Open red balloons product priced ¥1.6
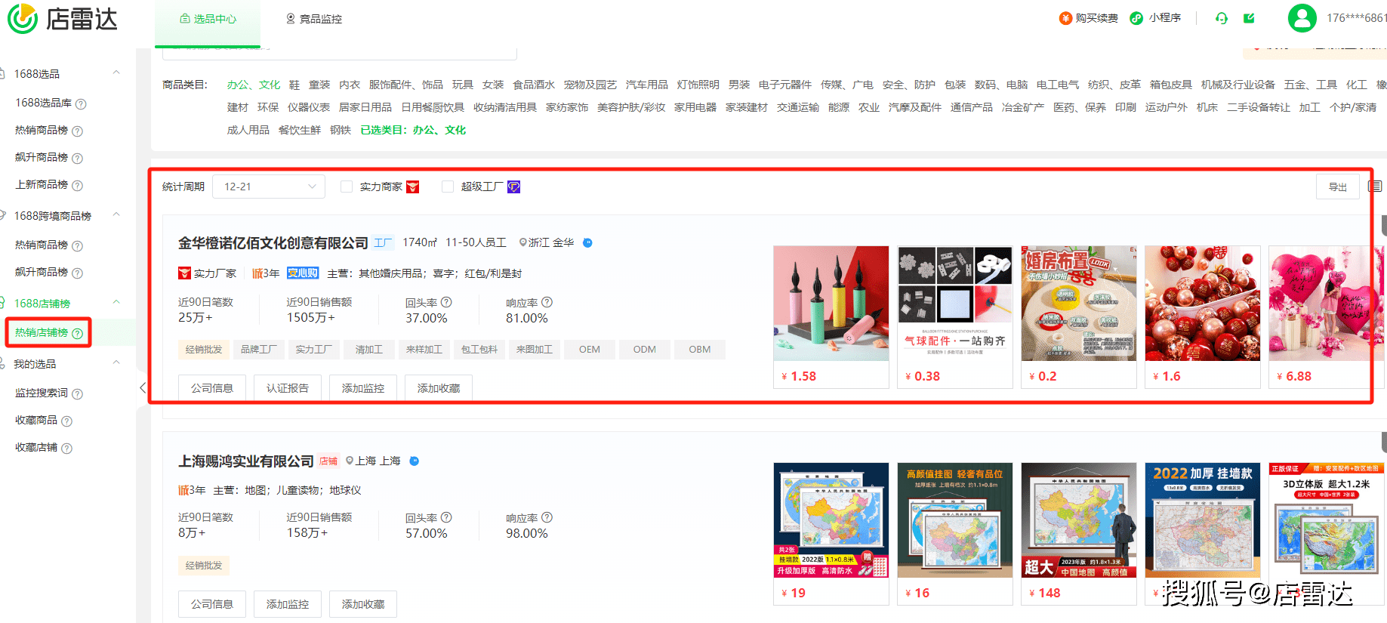1387x623 pixels. point(1203,317)
